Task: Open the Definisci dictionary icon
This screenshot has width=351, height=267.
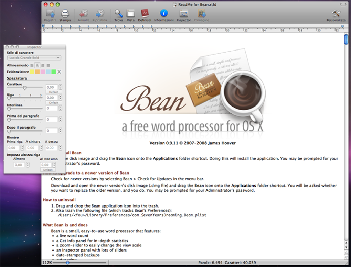Action: [x=145, y=13]
